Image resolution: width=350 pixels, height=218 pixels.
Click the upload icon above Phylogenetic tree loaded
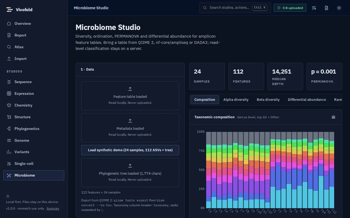click(130, 166)
